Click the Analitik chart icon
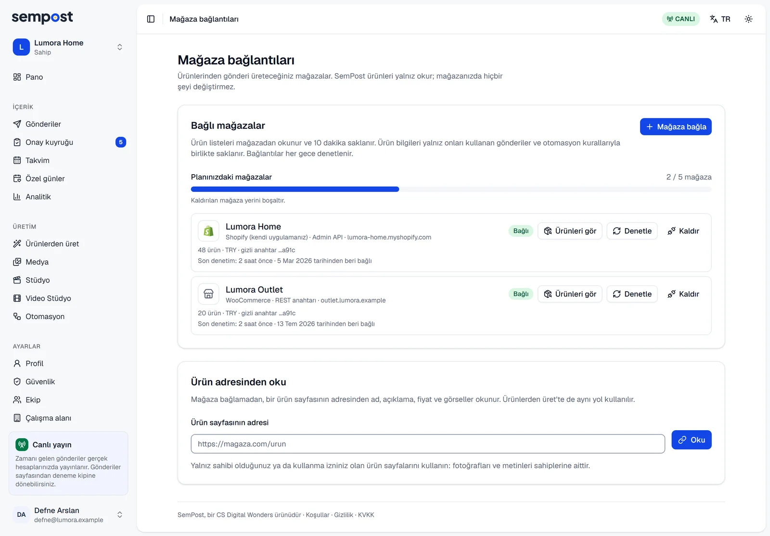The image size is (770, 536). [x=17, y=197]
